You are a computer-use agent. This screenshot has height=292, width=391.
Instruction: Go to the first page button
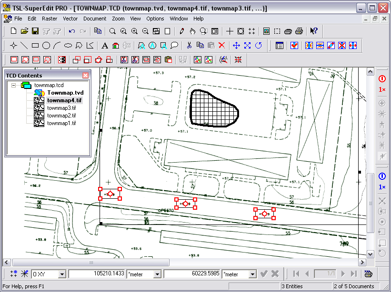click(296, 274)
